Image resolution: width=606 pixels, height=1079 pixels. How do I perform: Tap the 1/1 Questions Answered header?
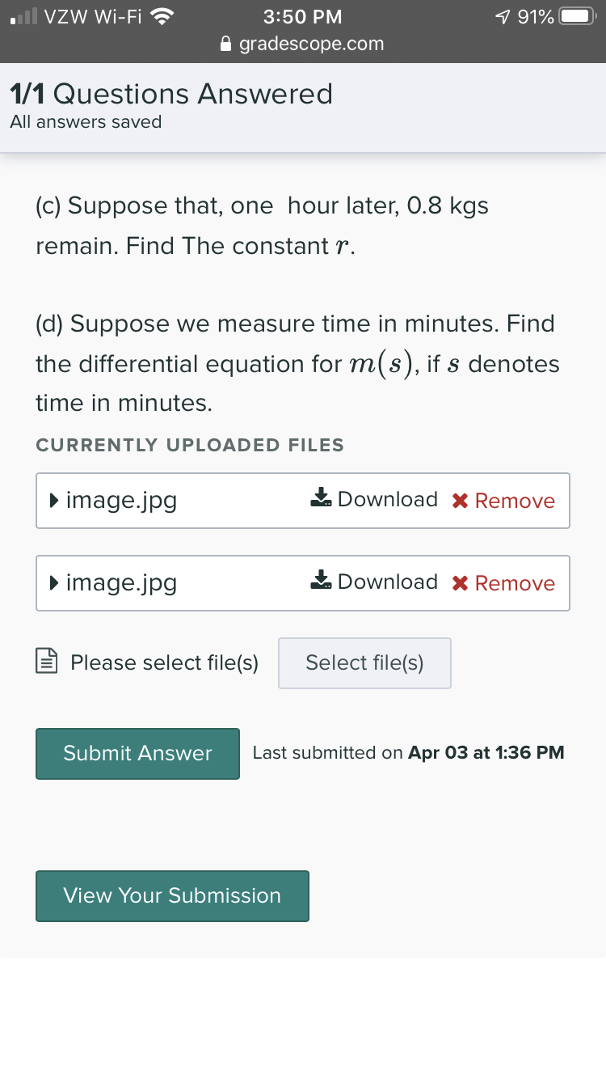(171, 95)
